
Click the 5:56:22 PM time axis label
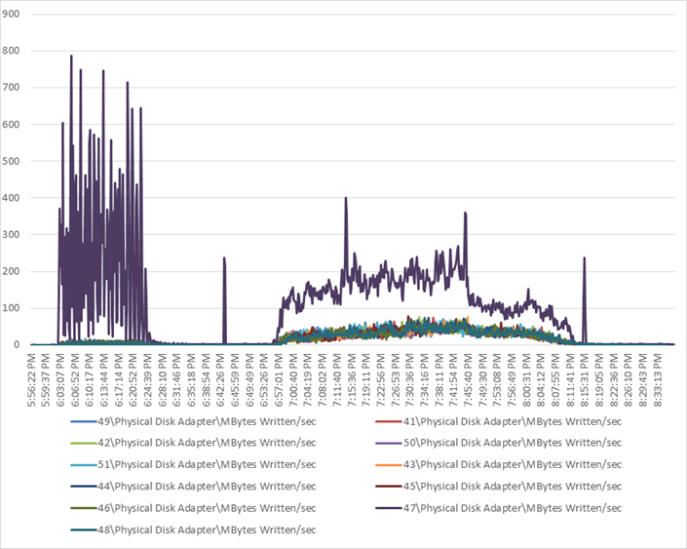click(x=32, y=380)
